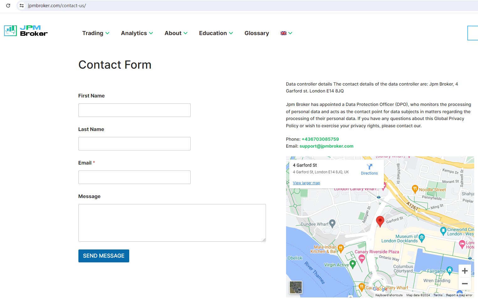Zoom in on the map
The image size is (478, 299).
(x=465, y=271)
